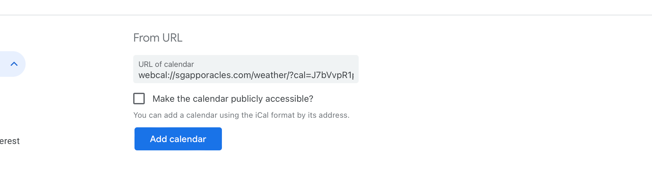The image size is (652, 183).
Task: Select the 'URL of calendar' field label
Action: (166, 64)
